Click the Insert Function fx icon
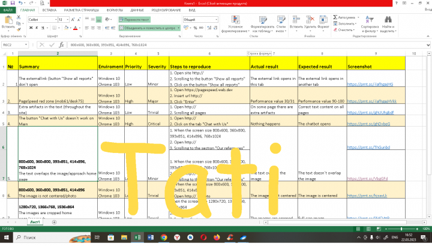 [61, 44]
